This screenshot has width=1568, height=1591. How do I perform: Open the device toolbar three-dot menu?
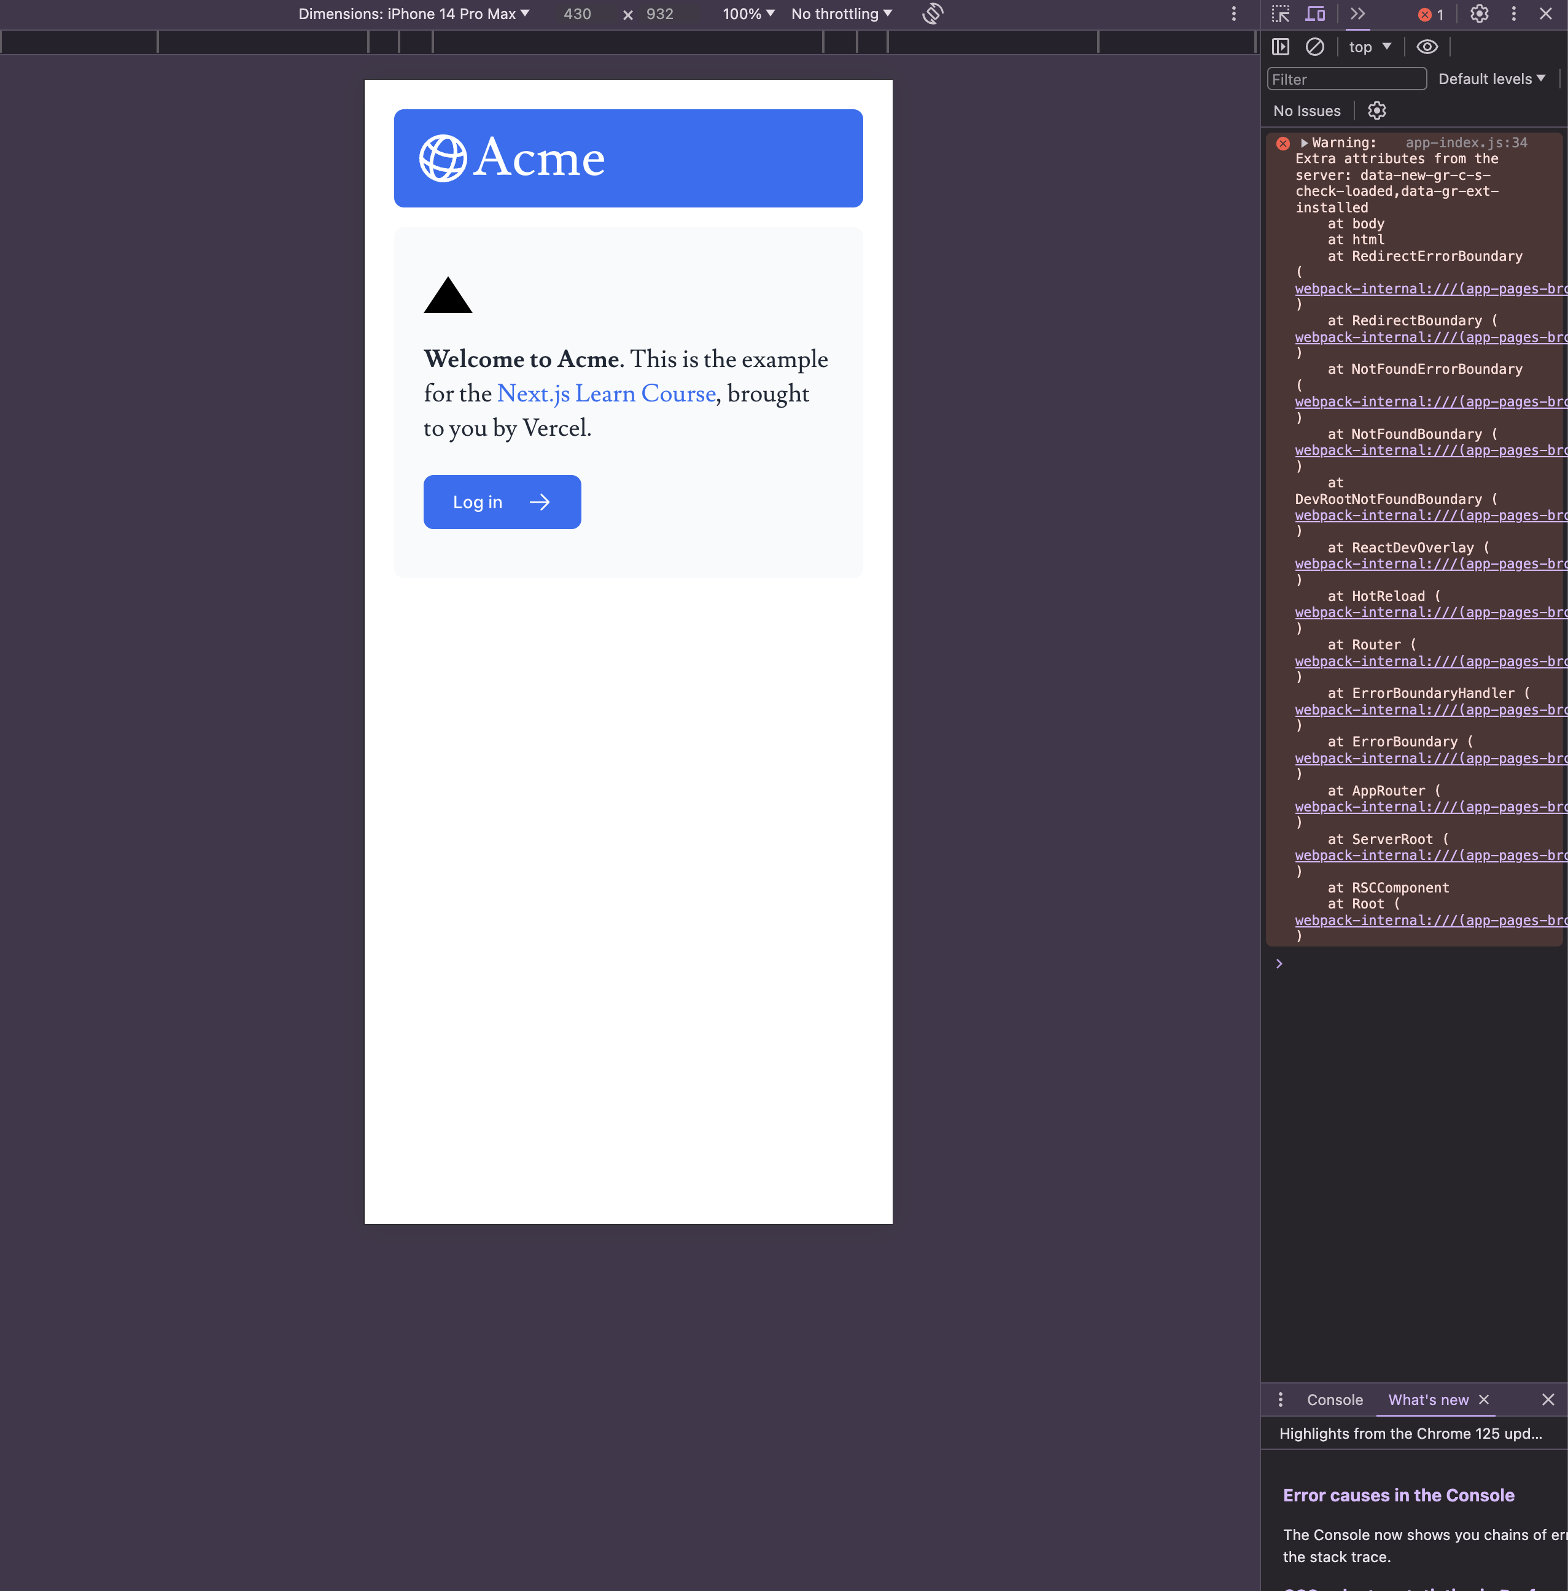pos(1233,14)
